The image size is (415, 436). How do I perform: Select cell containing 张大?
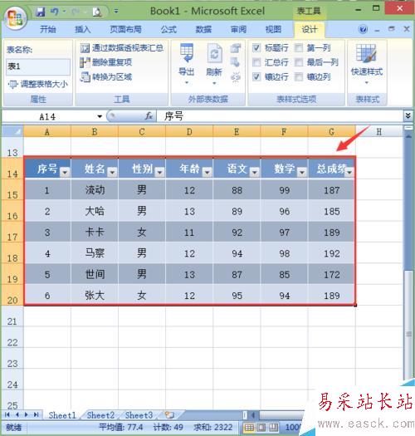click(95, 295)
